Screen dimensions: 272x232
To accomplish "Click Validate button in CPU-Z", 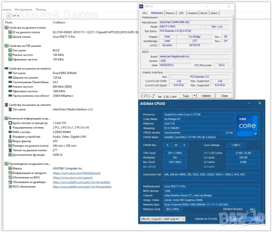I will coord(206,96).
